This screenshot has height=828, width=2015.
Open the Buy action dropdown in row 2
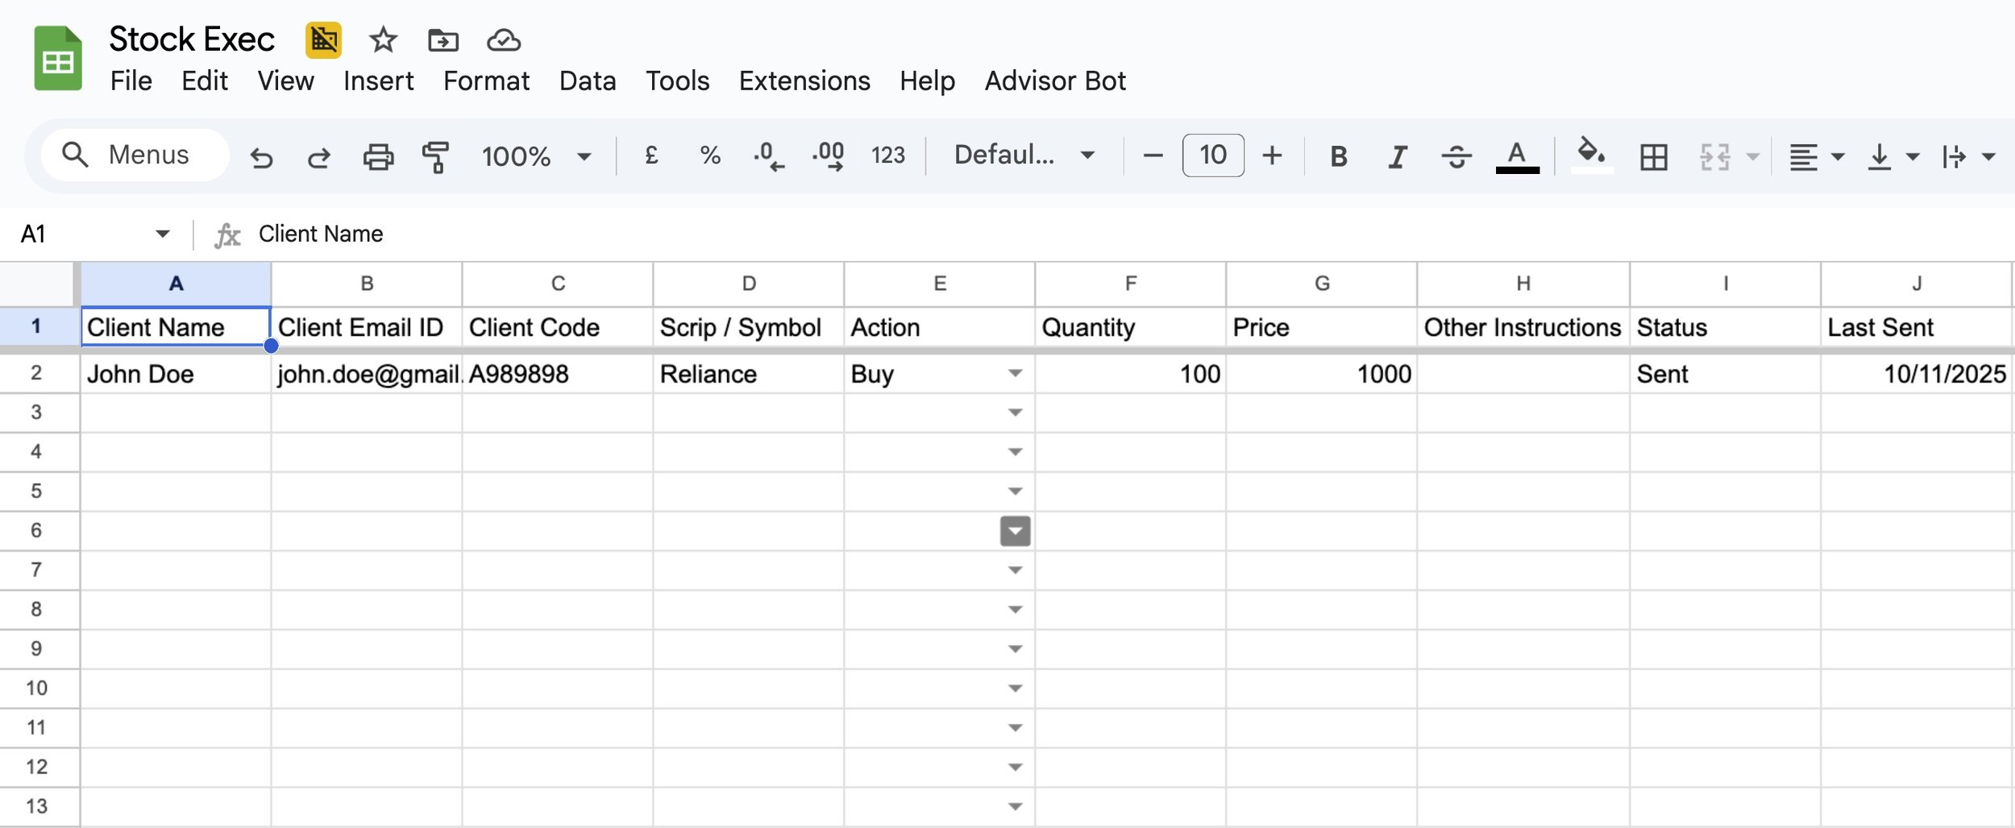tap(1016, 373)
